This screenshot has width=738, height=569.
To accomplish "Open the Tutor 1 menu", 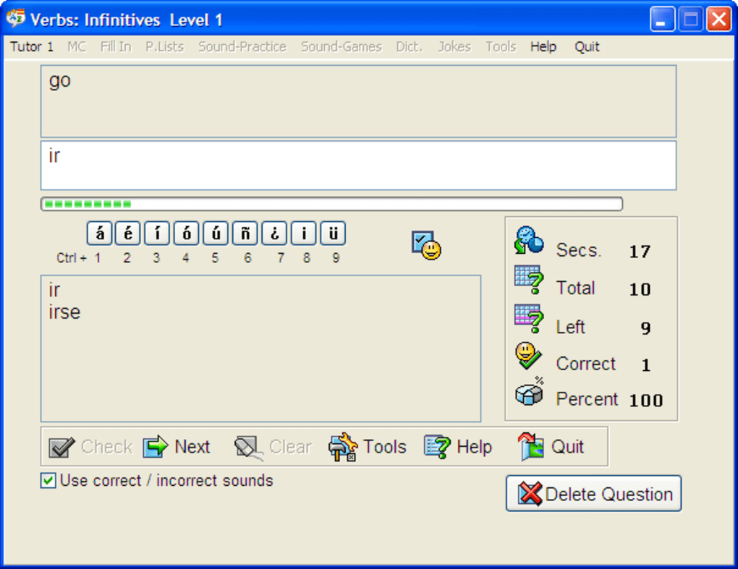I will (32, 47).
